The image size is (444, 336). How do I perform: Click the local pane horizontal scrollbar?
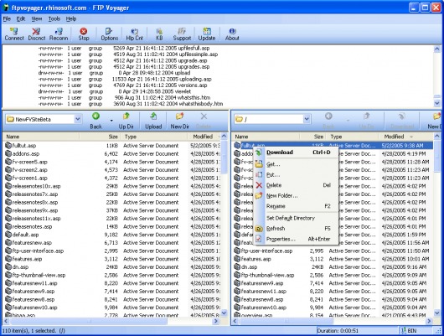point(111,321)
